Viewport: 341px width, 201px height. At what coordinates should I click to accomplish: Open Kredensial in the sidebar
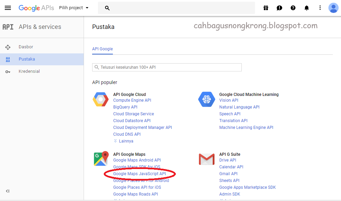[29, 71]
